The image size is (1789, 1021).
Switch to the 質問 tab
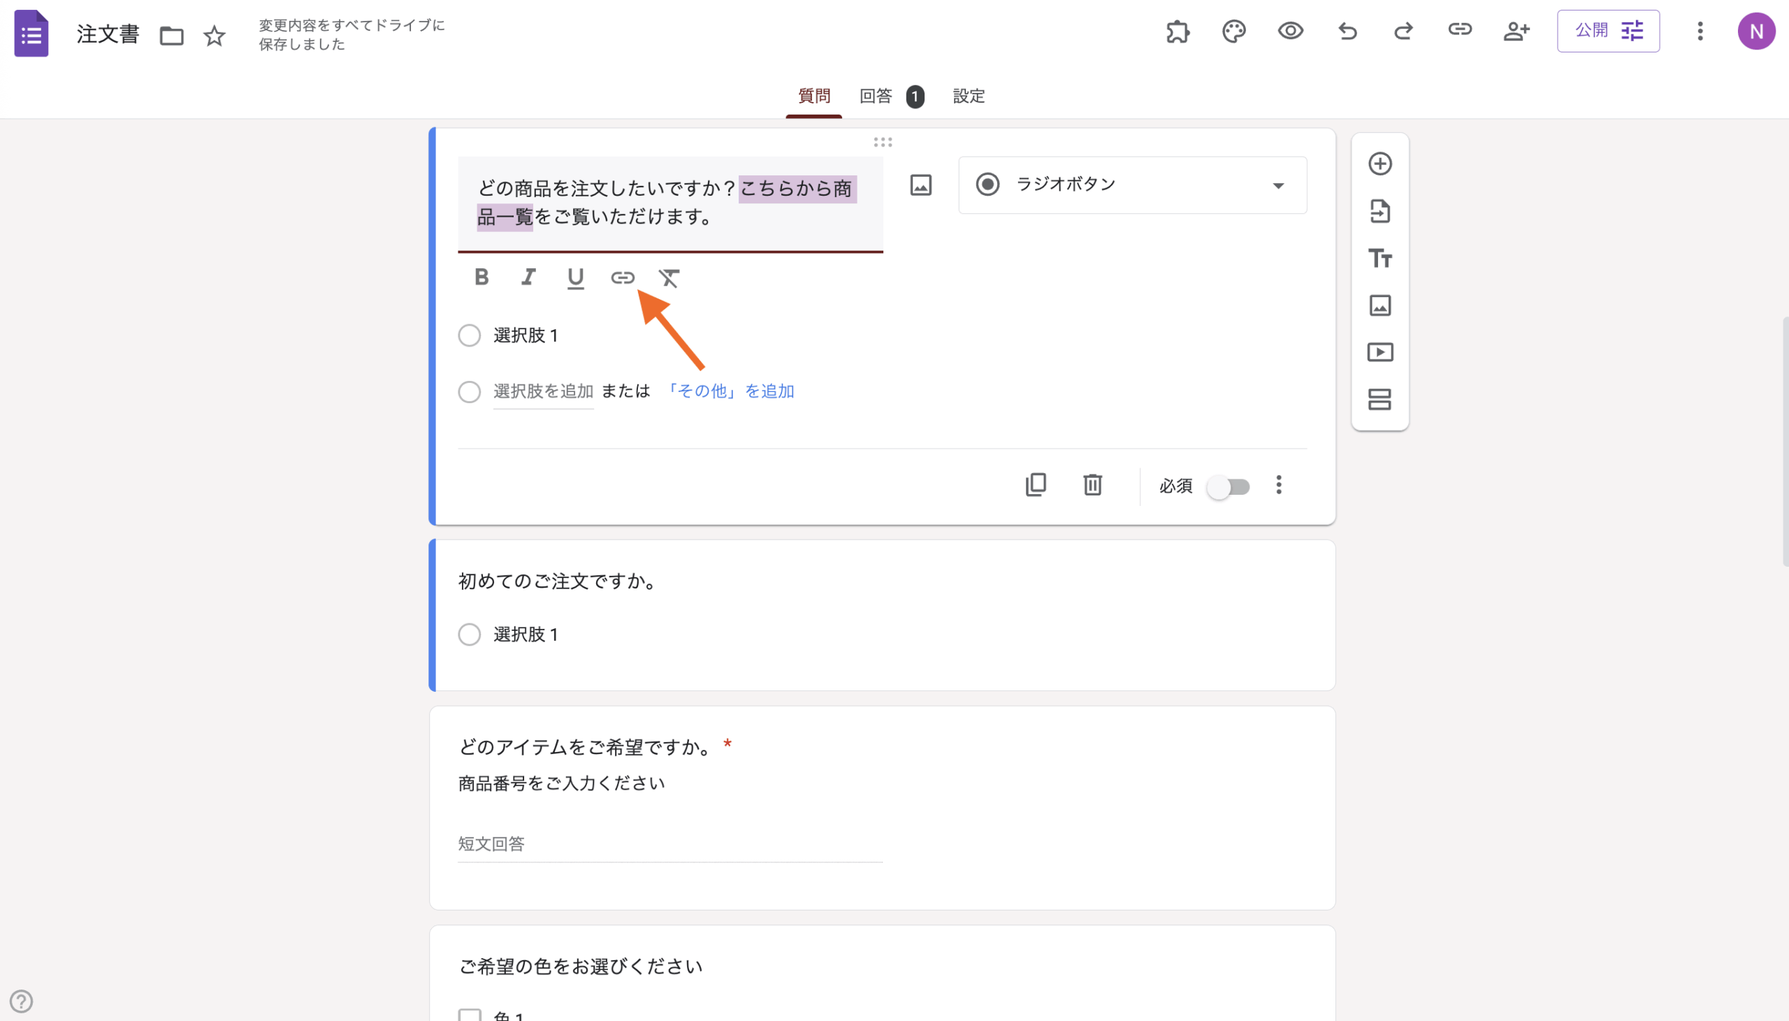(x=814, y=96)
